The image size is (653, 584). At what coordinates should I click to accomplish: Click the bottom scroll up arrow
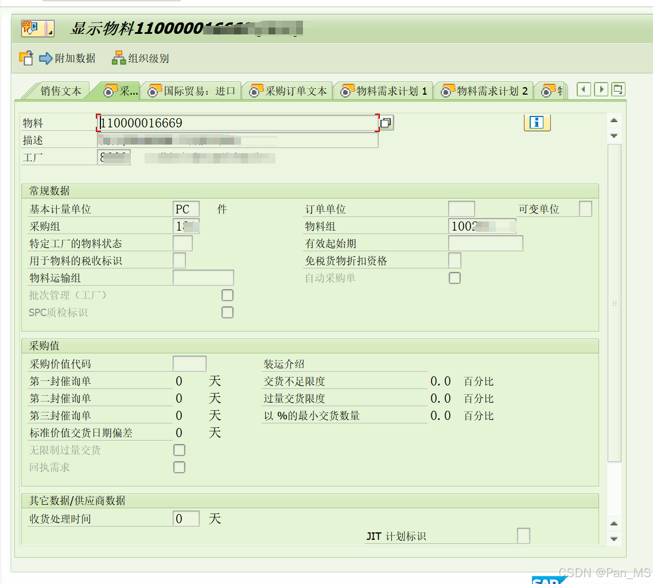(x=614, y=524)
